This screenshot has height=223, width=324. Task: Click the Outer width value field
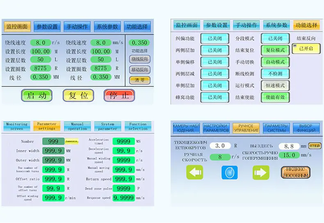53,160
